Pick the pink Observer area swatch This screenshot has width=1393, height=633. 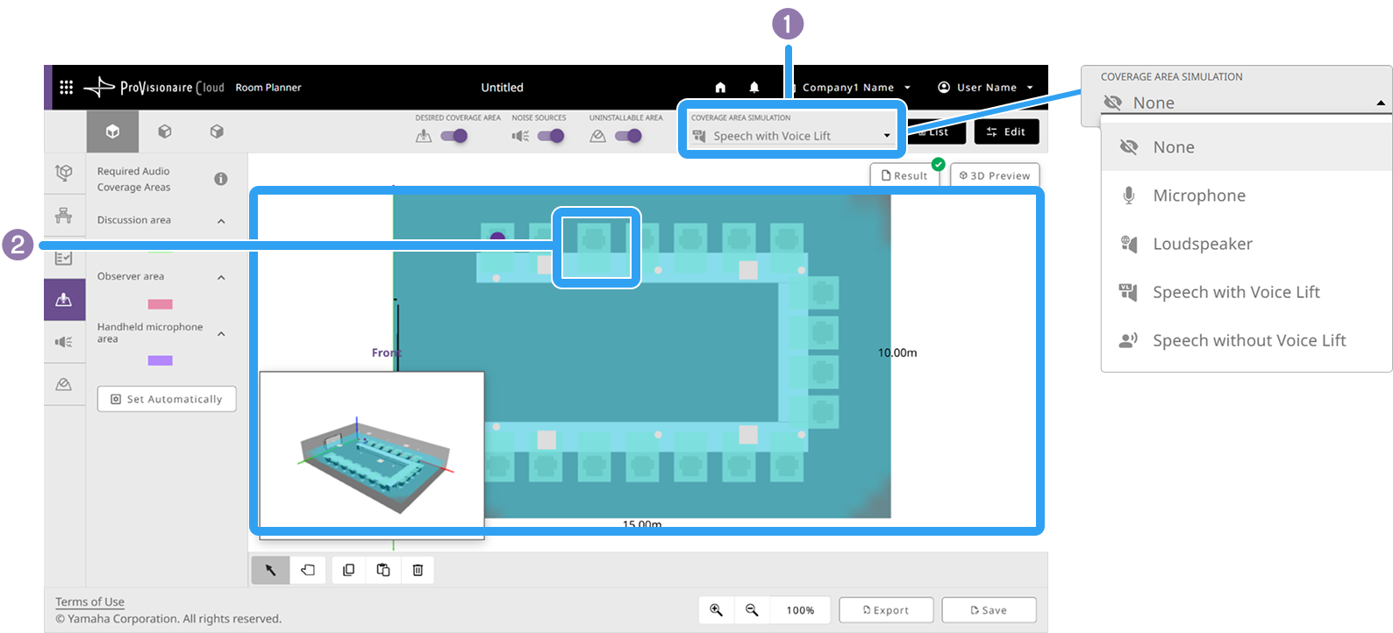160,304
